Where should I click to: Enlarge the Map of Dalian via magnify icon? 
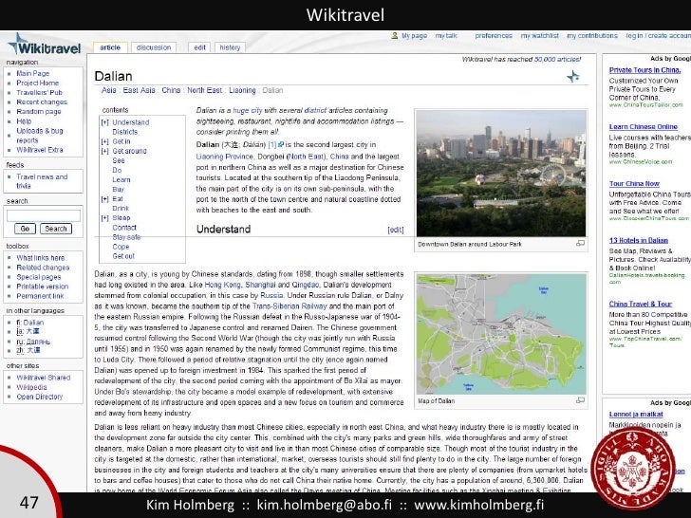click(x=580, y=400)
